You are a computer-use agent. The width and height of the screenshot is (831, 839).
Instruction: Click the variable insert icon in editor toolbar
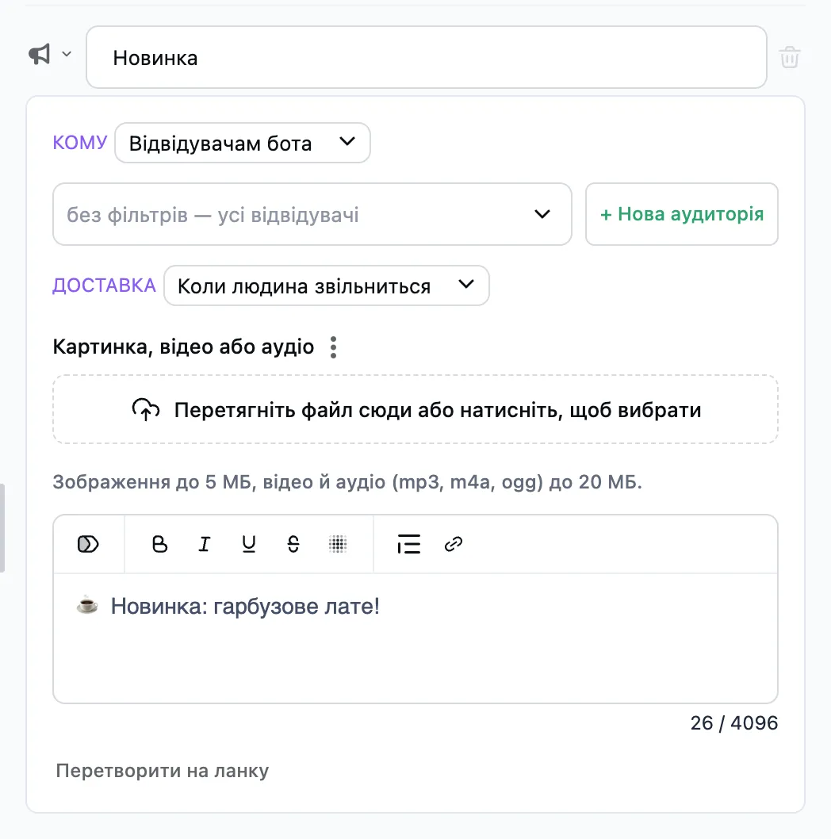point(88,544)
